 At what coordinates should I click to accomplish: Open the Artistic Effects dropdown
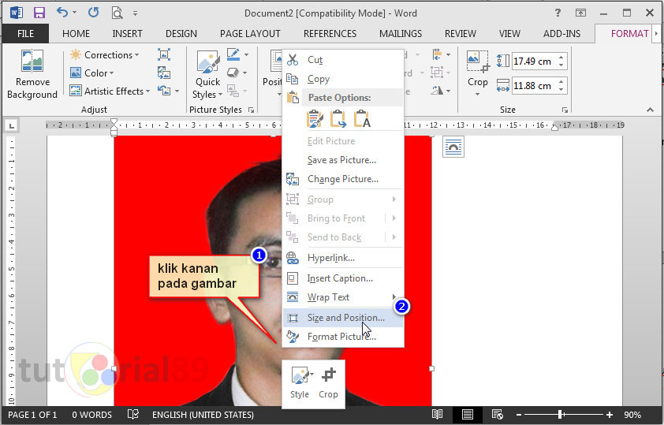(x=110, y=91)
